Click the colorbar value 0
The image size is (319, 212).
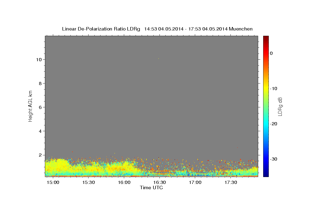(x=271, y=53)
